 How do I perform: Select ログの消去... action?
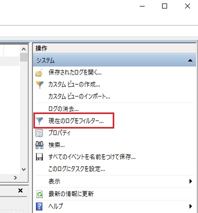pyautogui.click(x=63, y=109)
